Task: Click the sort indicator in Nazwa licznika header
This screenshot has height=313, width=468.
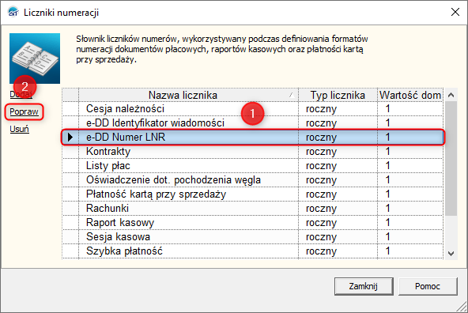Action: point(291,95)
